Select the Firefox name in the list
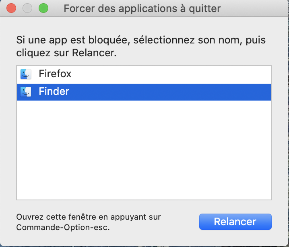Viewport: 289px width, 247px height. (55, 74)
